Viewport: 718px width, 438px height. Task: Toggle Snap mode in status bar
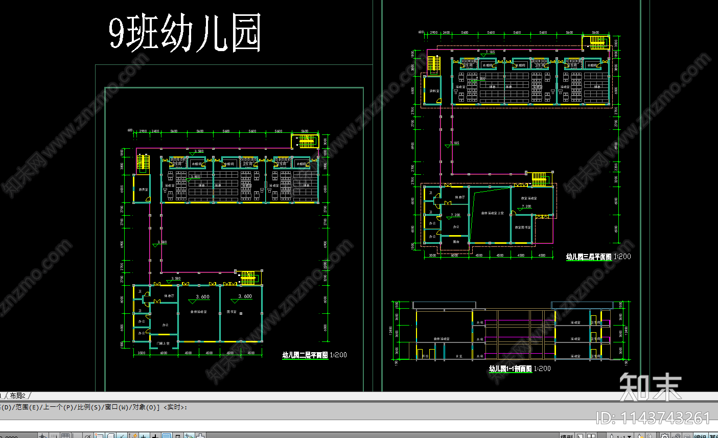tap(54, 435)
